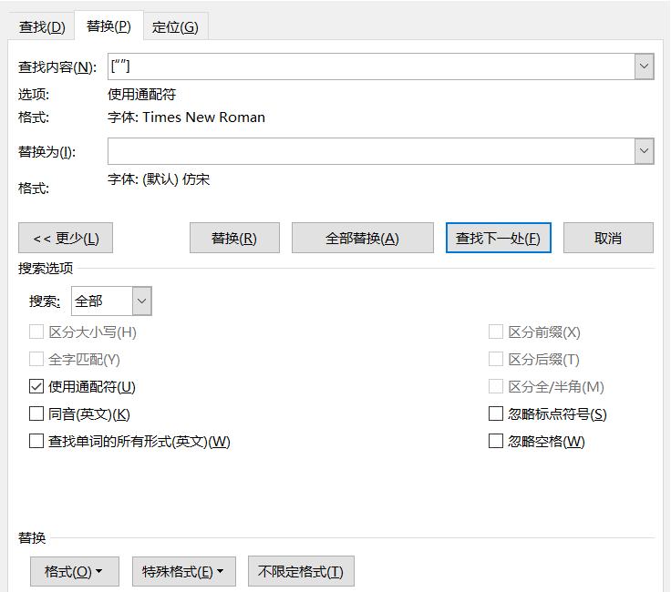Image resolution: width=671 pixels, height=592 pixels.
Task: Click the 查找内容 text input field
Action: point(369,66)
